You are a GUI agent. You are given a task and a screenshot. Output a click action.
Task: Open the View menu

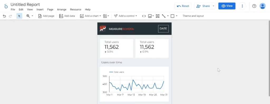[x=30, y=10]
